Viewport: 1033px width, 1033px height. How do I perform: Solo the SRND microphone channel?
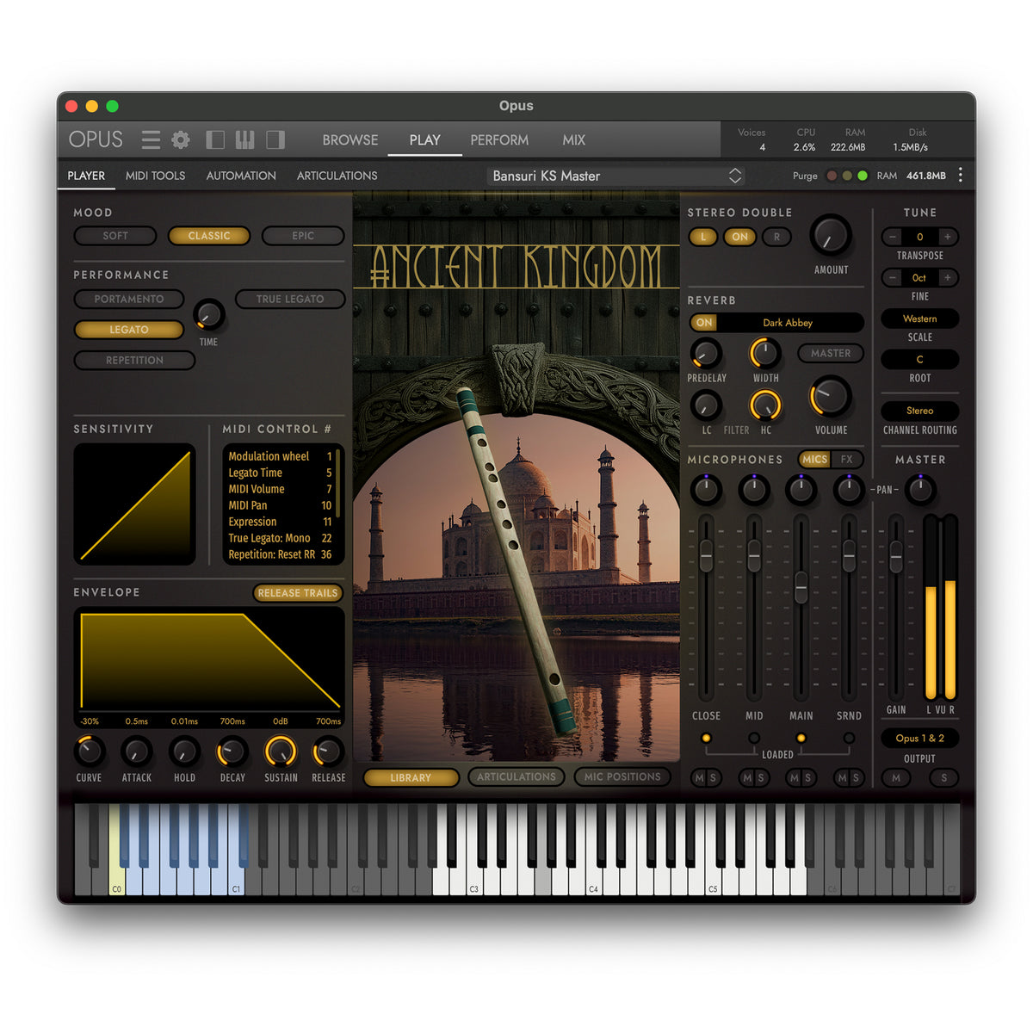[x=856, y=777]
